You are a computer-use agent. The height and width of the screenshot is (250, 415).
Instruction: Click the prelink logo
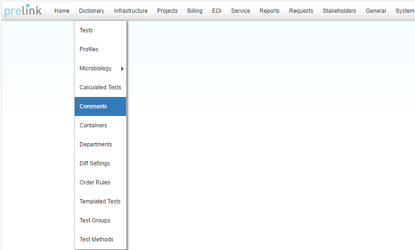pyautogui.click(x=23, y=10)
